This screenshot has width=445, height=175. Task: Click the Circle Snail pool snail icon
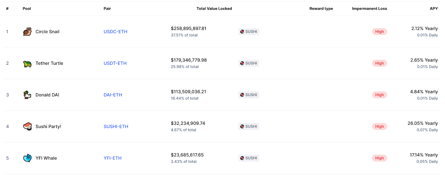[27, 32]
